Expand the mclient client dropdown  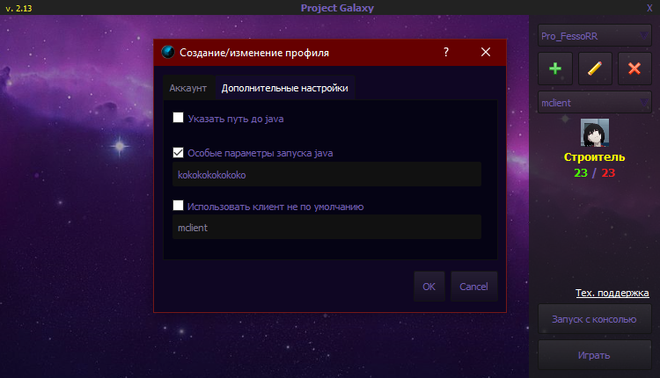594,102
